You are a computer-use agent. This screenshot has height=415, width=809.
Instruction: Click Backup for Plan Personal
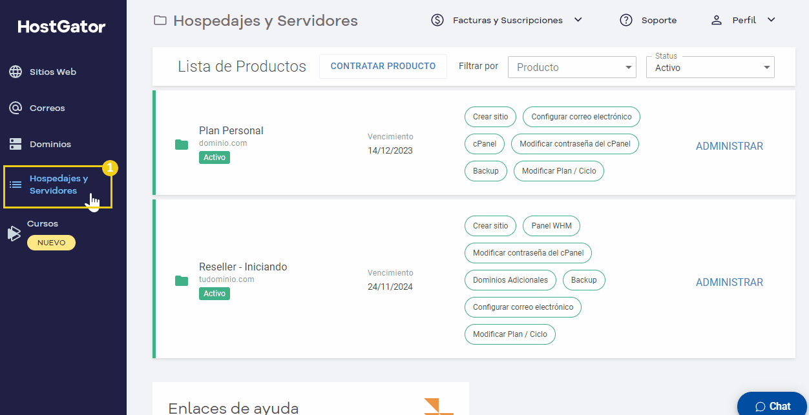tap(486, 171)
